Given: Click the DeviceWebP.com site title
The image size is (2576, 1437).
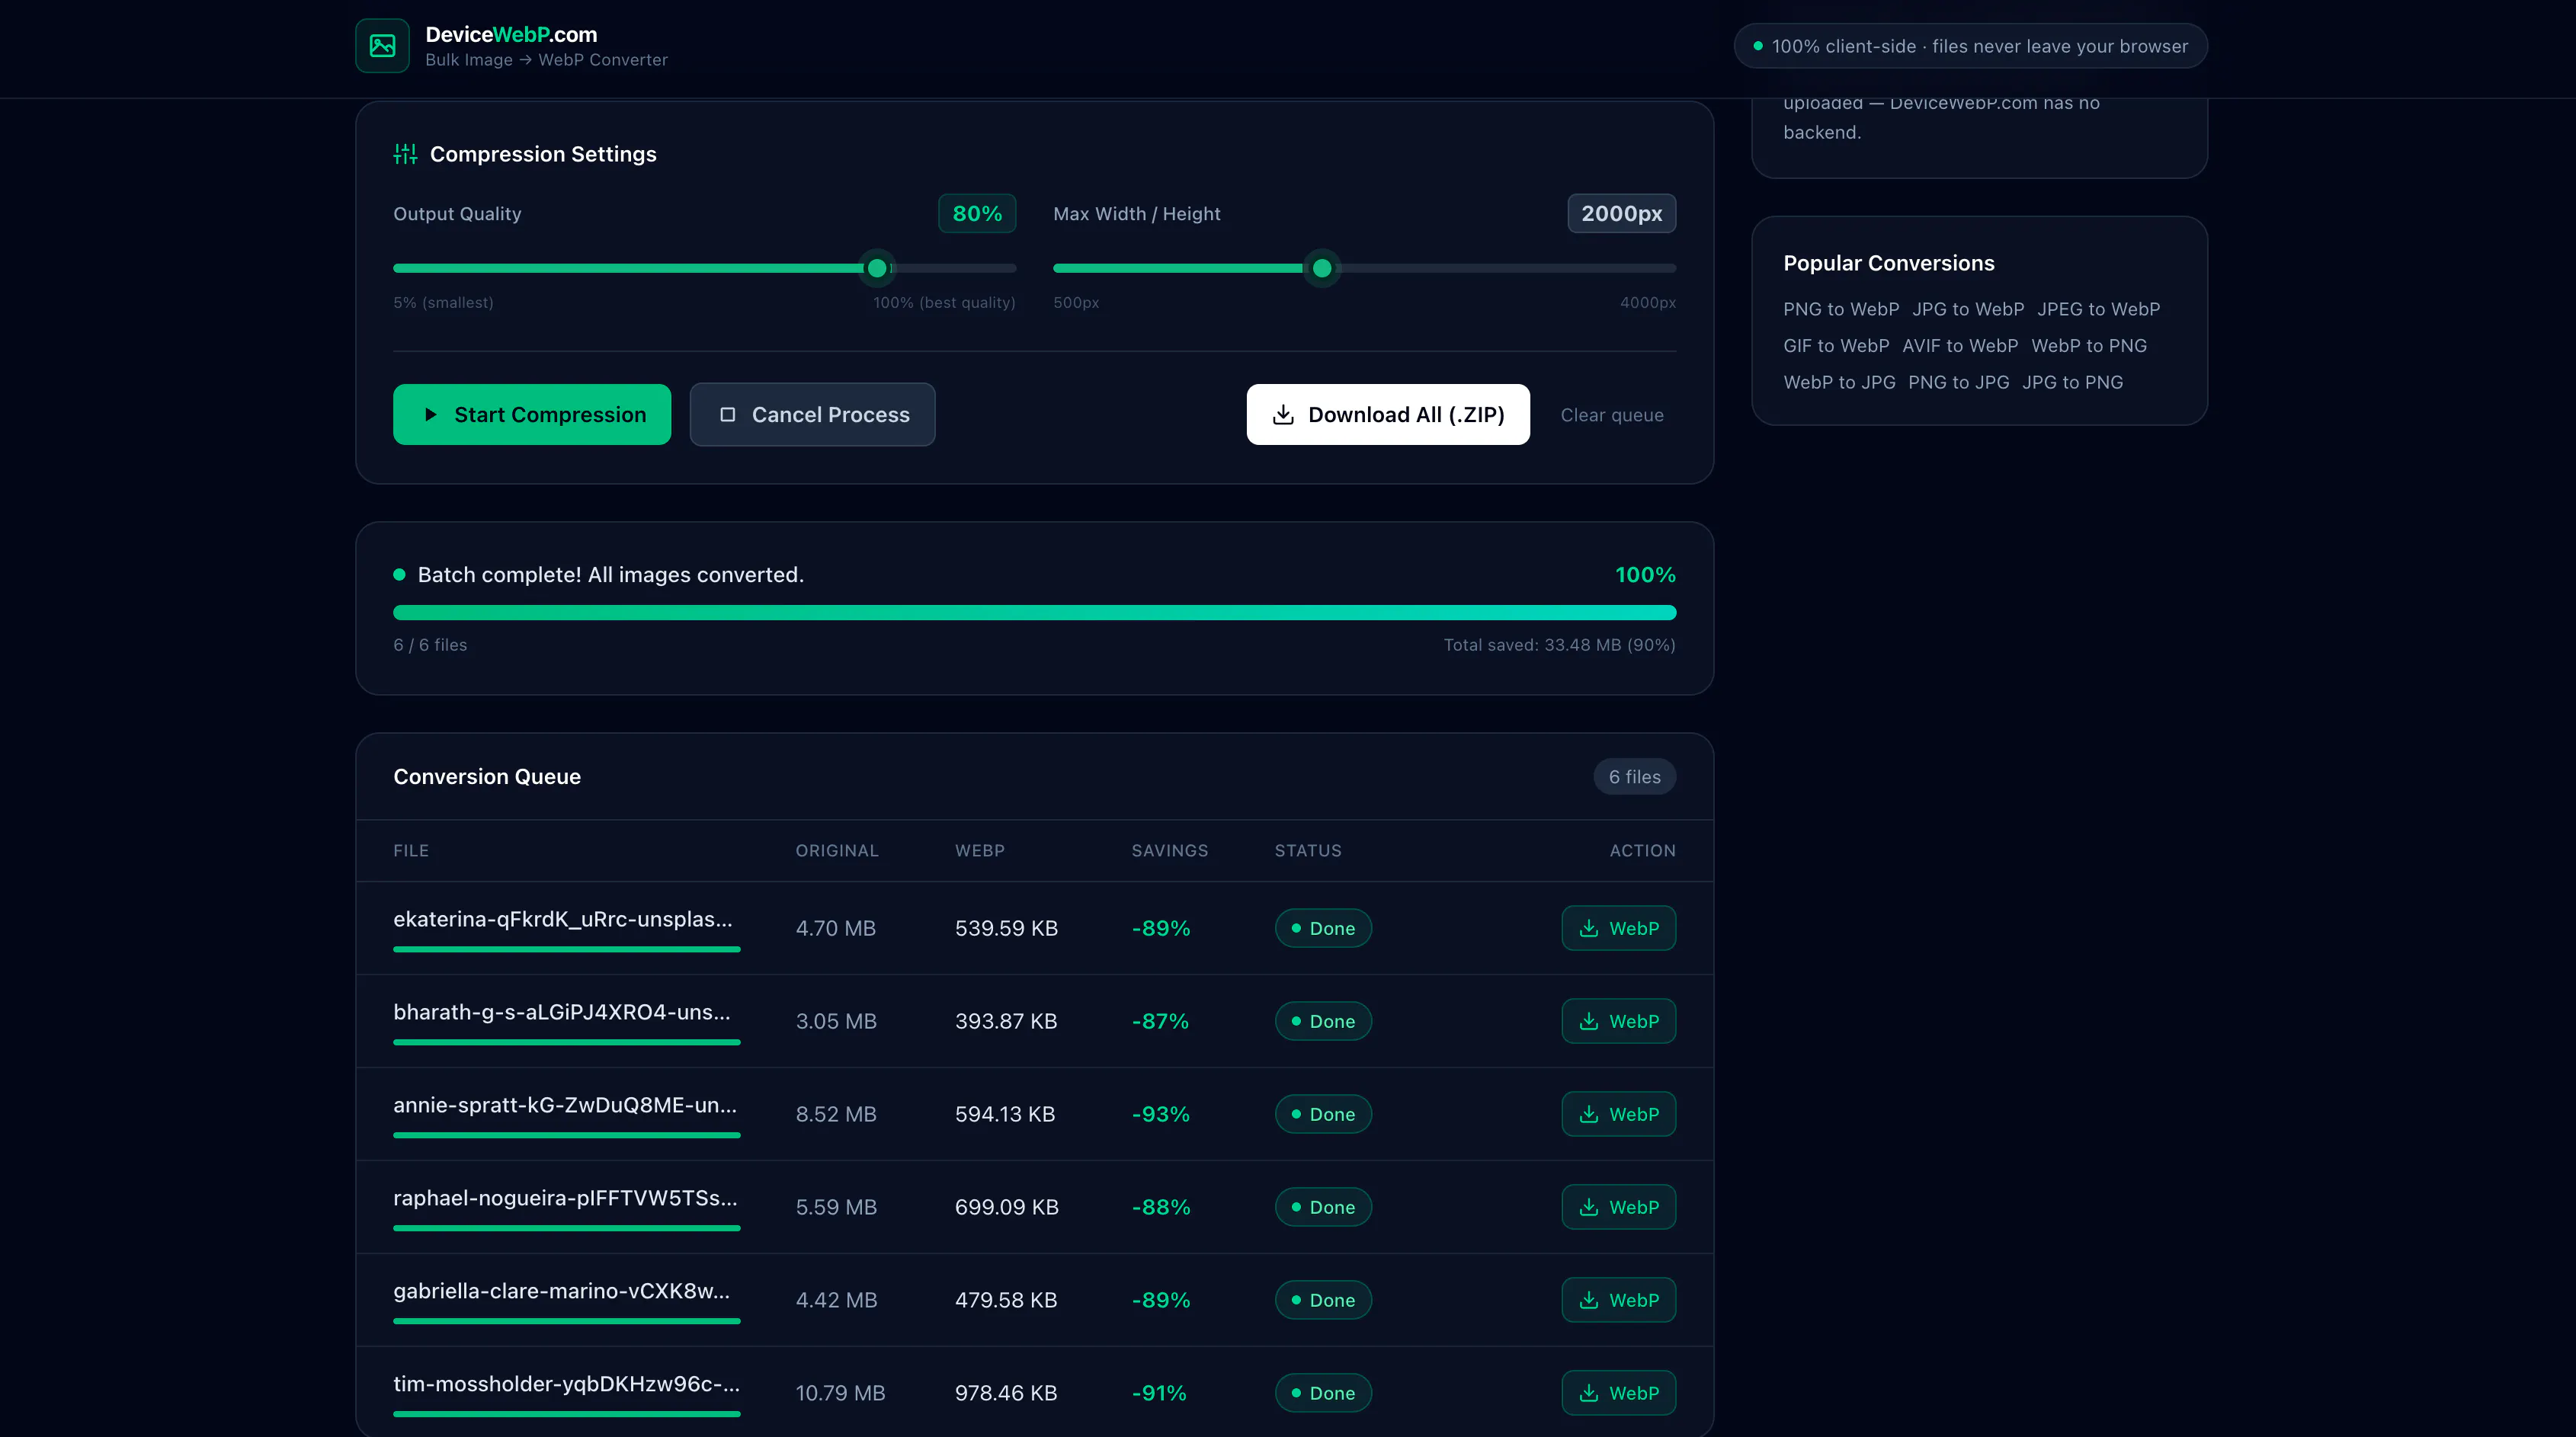Looking at the screenshot, I should tap(511, 34).
